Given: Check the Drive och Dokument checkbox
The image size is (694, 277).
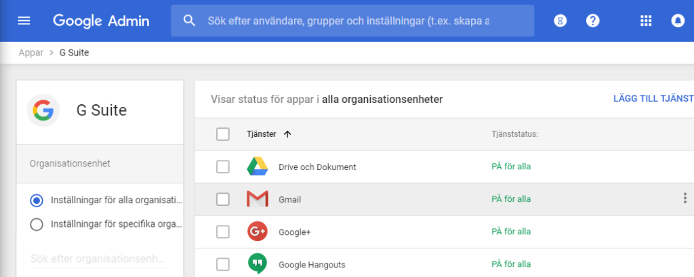Looking at the screenshot, I should [223, 167].
